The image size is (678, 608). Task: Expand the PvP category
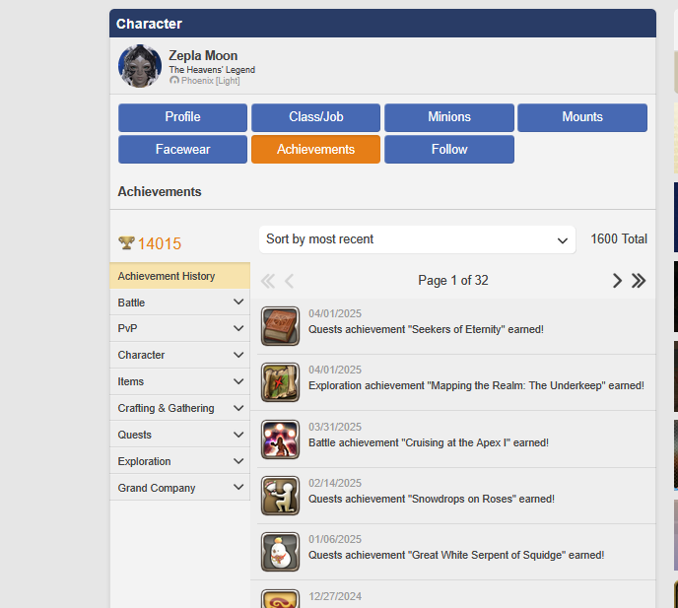(x=180, y=328)
